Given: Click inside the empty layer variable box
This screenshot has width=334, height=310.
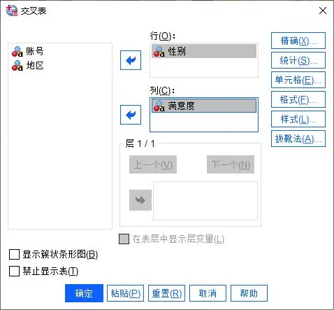Looking at the screenshot, I should click(205, 201).
